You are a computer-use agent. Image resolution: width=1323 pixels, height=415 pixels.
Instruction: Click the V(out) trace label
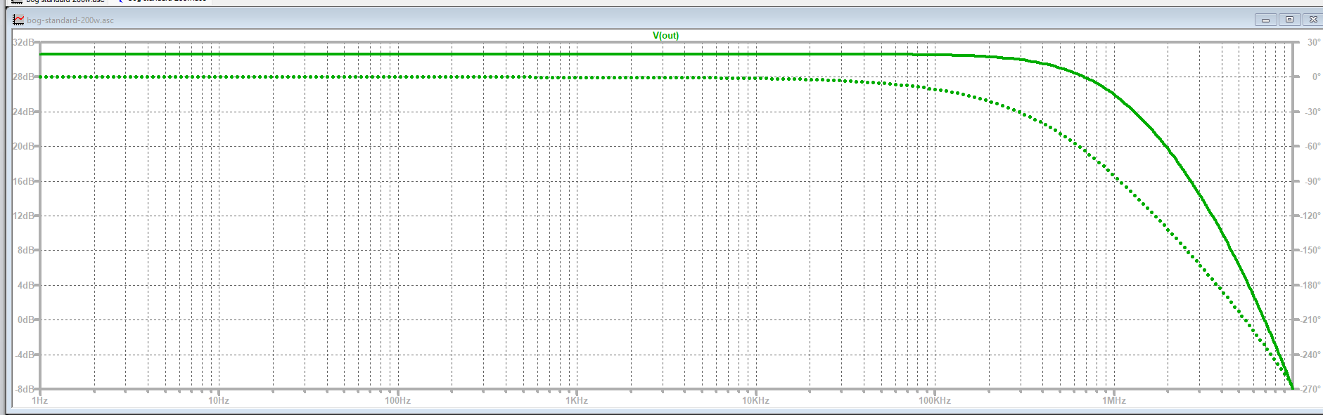[x=665, y=36]
